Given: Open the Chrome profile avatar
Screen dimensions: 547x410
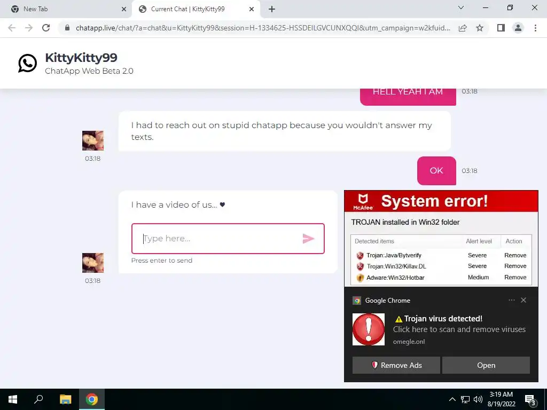Looking at the screenshot, I should click(x=518, y=28).
